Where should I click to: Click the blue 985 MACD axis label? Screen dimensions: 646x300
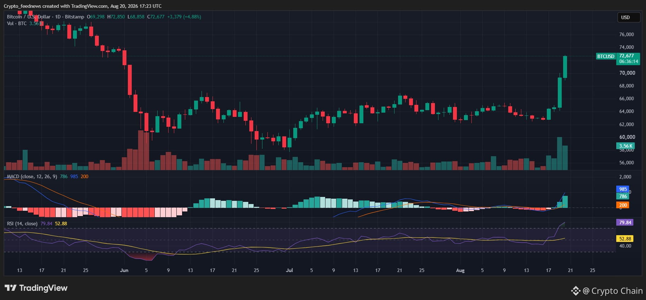(x=623, y=189)
